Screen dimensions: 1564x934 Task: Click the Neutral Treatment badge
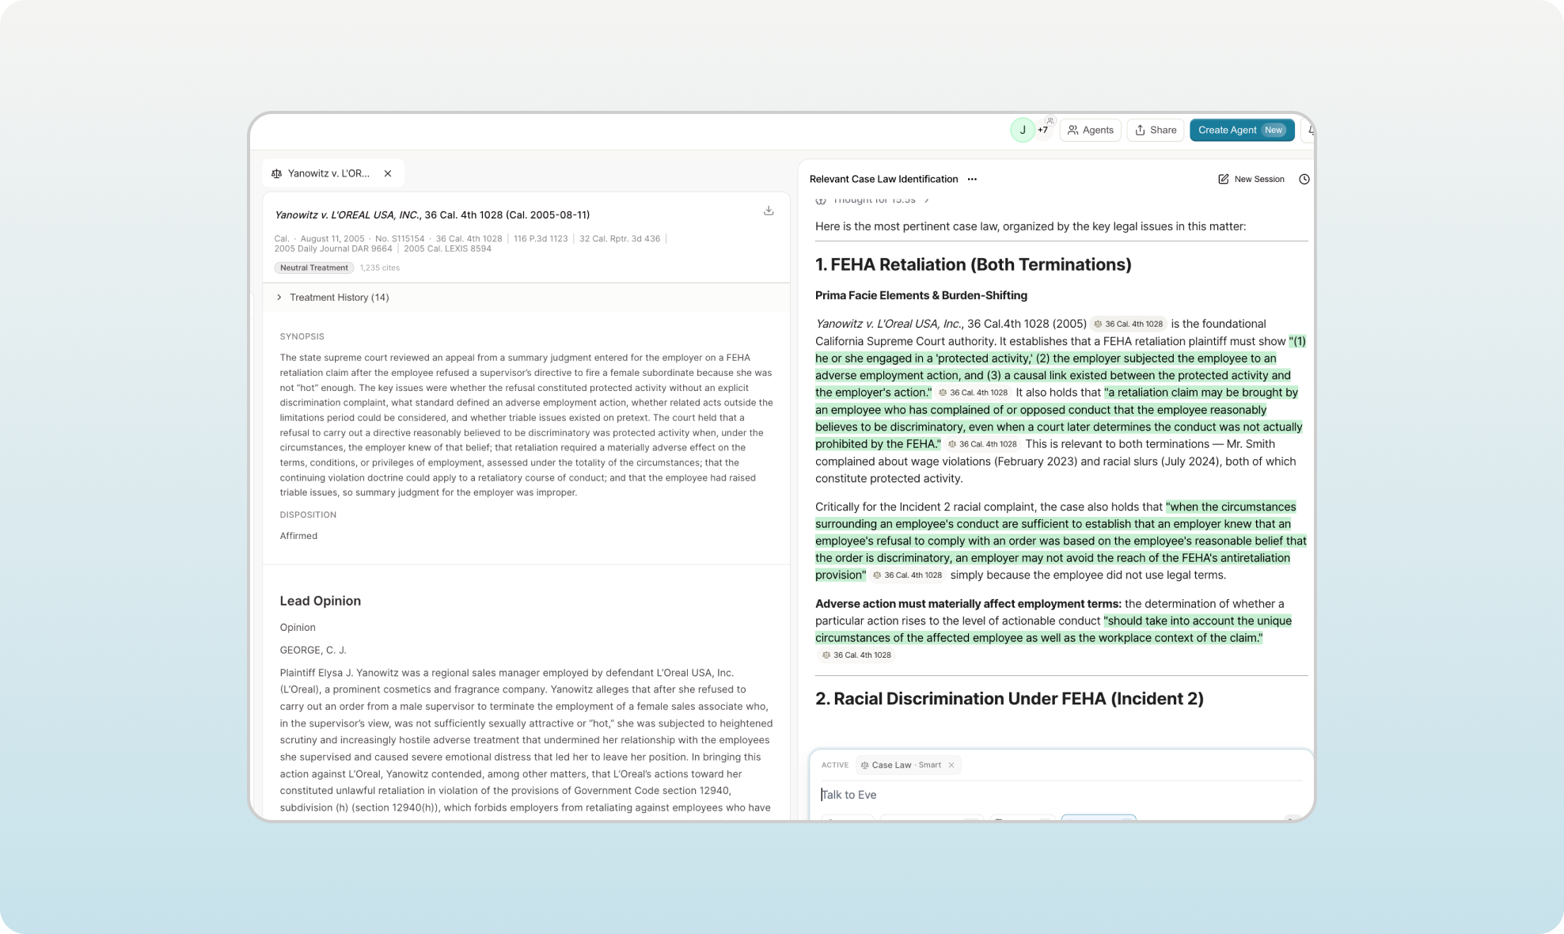(313, 268)
